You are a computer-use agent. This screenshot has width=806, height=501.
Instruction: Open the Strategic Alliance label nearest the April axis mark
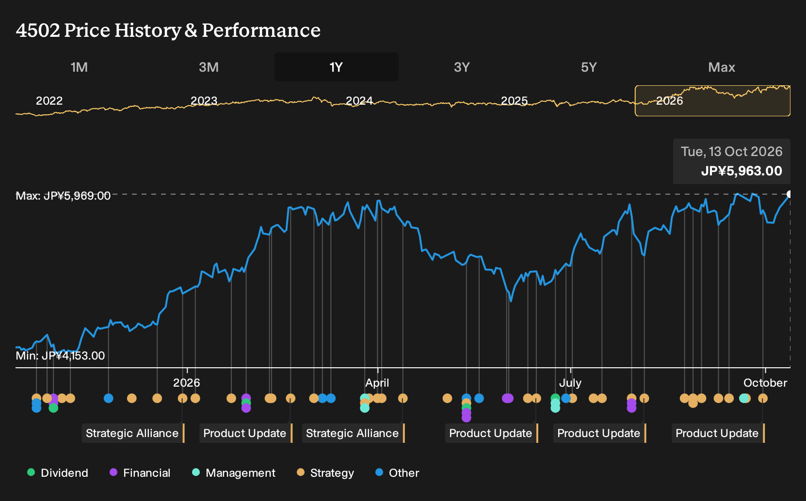point(354,433)
